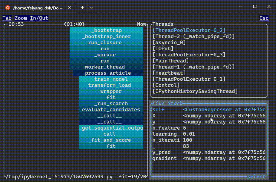Viewport: 276px width, 182px height.
Task: Maximize the terminal window
Action: pos(255,7)
